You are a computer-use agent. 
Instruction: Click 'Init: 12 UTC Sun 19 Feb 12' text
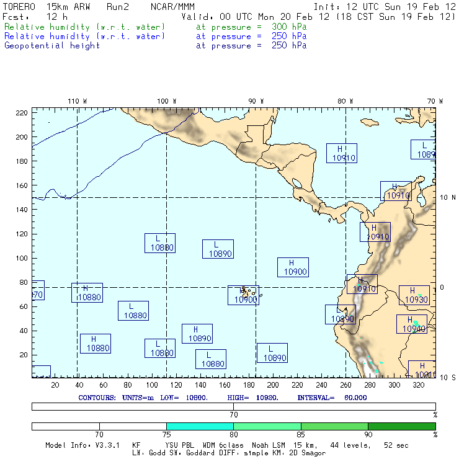(x=385, y=7)
